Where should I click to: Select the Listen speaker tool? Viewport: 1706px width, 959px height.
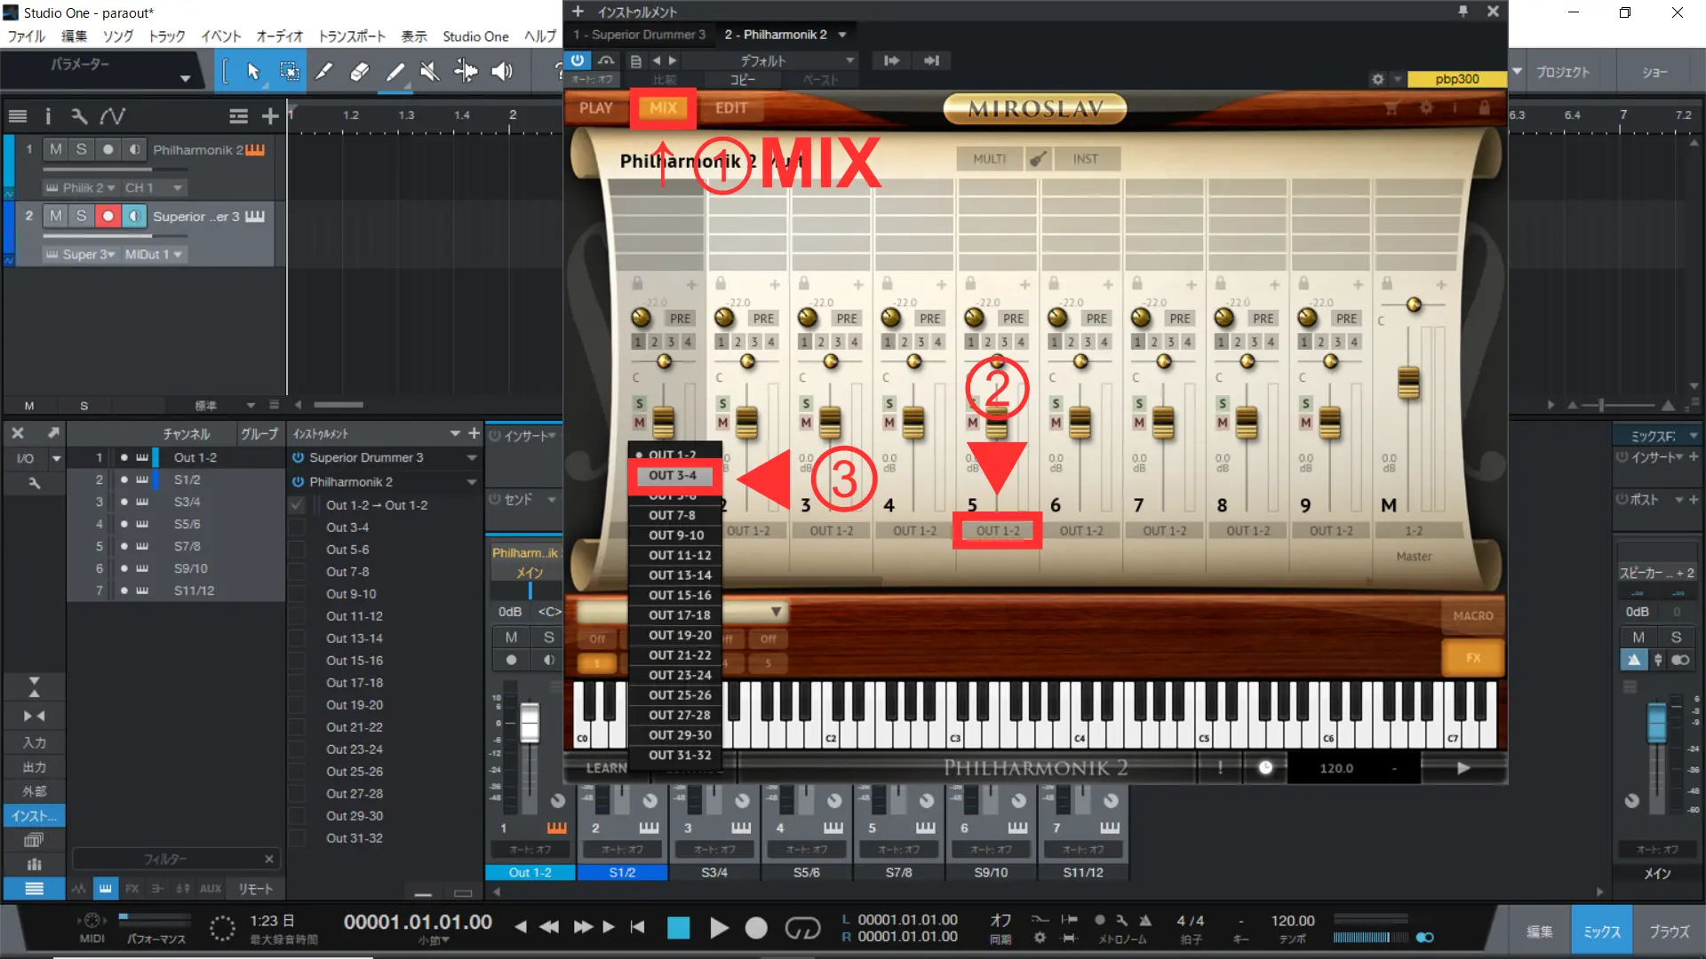(502, 71)
